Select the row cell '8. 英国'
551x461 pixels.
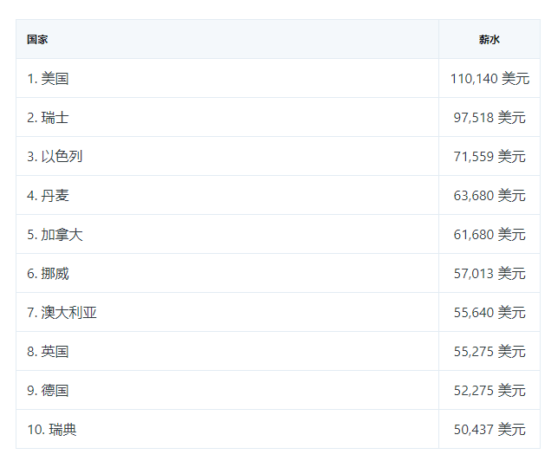point(227,351)
